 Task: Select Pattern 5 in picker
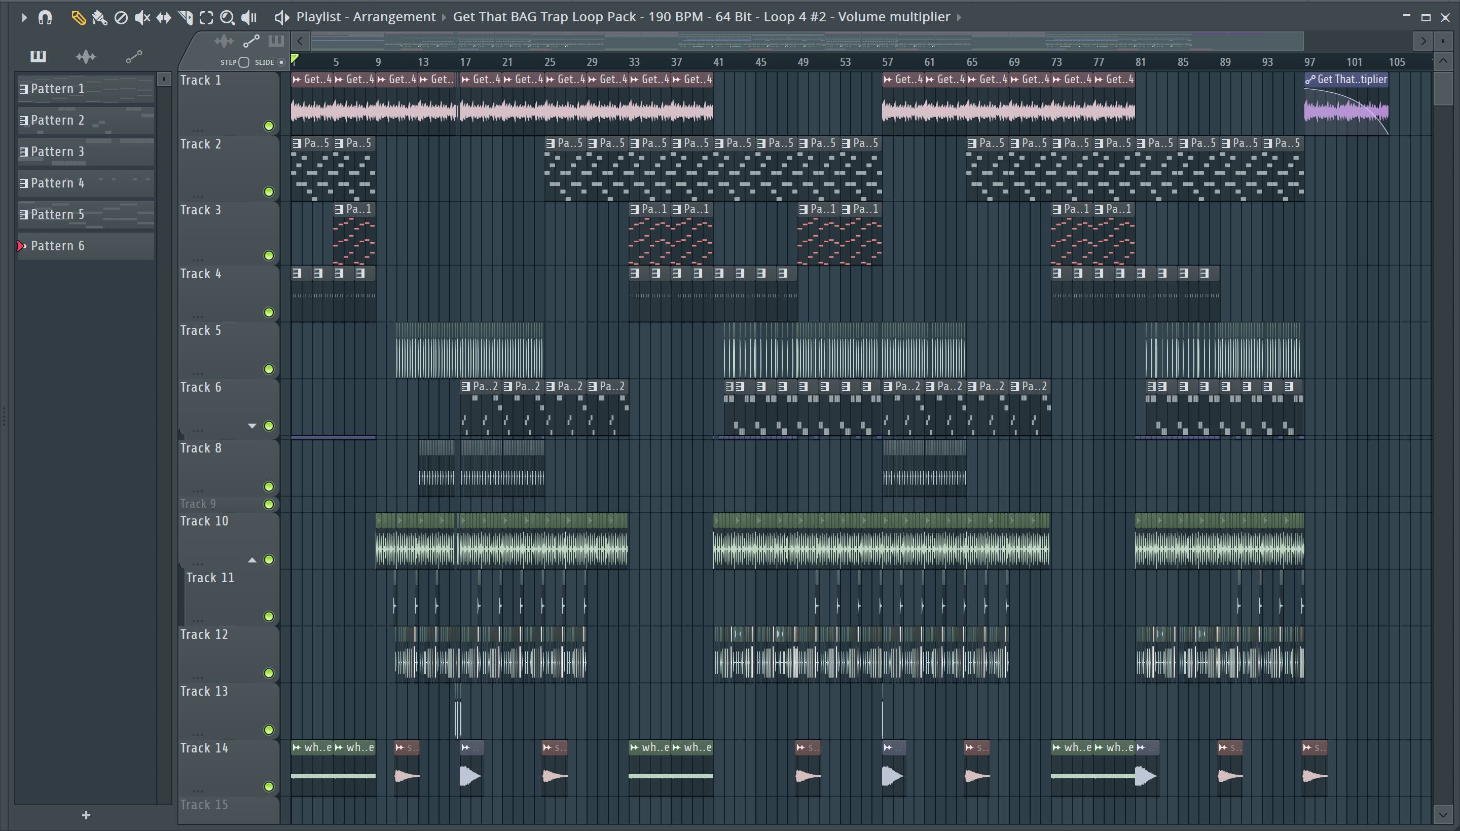pos(86,215)
